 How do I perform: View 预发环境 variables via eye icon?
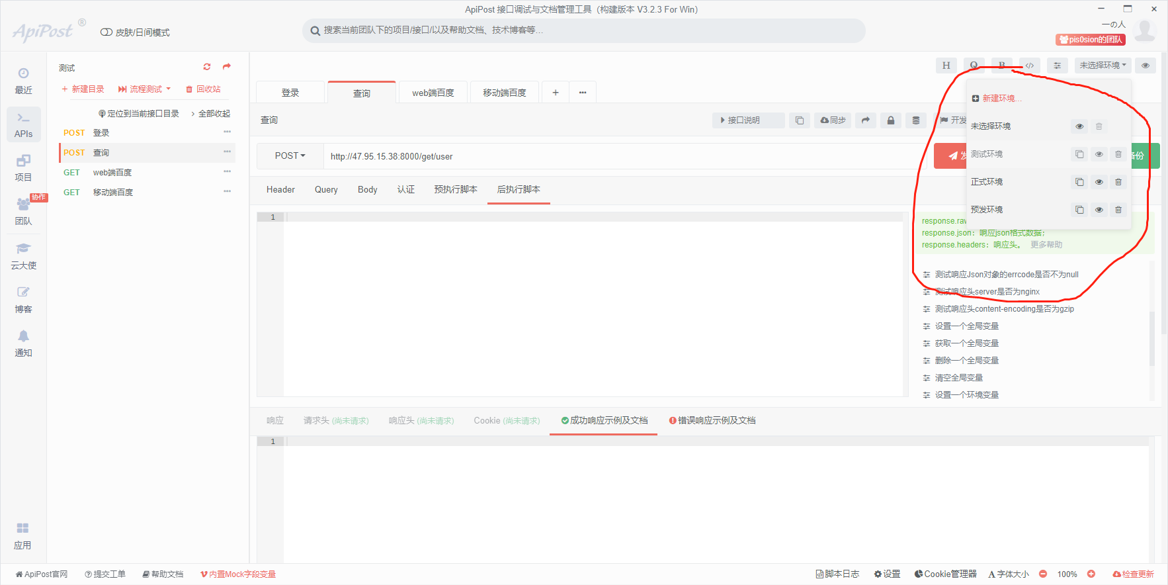pyautogui.click(x=1099, y=210)
